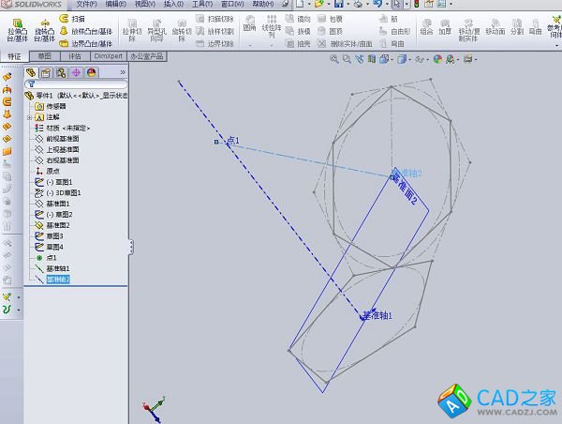
Task: Select 点1 in the feature tree
Action: 51,257
